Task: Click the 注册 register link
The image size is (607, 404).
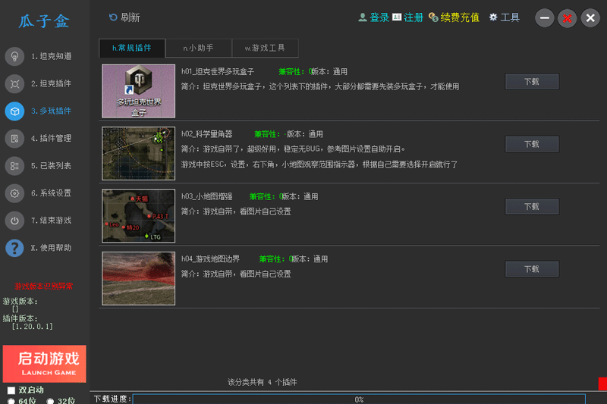Action: pos(414,17)
